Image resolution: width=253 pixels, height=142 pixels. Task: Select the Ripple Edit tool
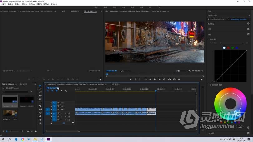pos(40,92)
